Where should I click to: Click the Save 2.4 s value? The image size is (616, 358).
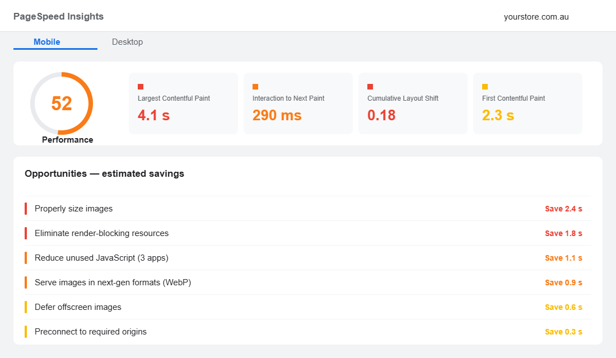[563, 209]
